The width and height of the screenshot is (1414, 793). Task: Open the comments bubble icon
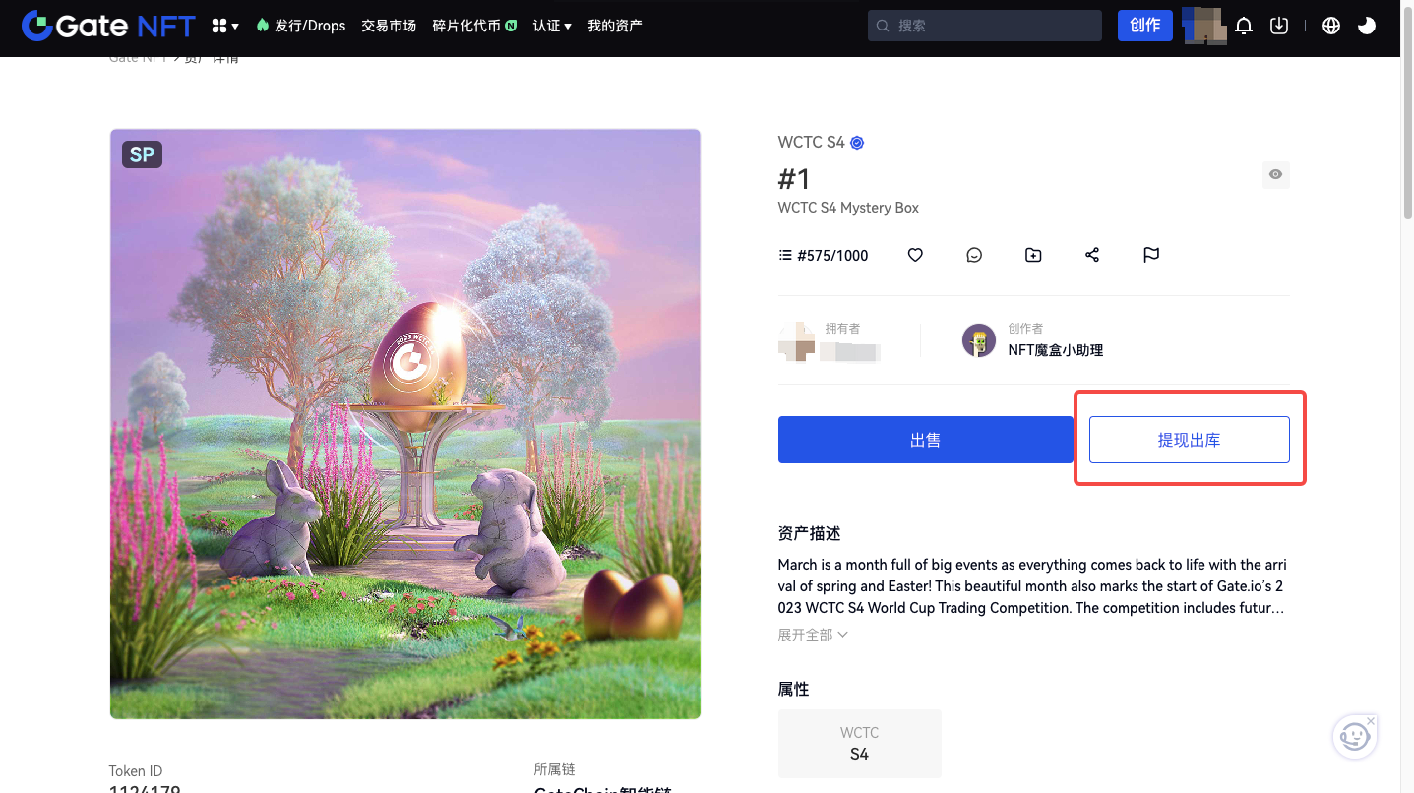point(974,255)
